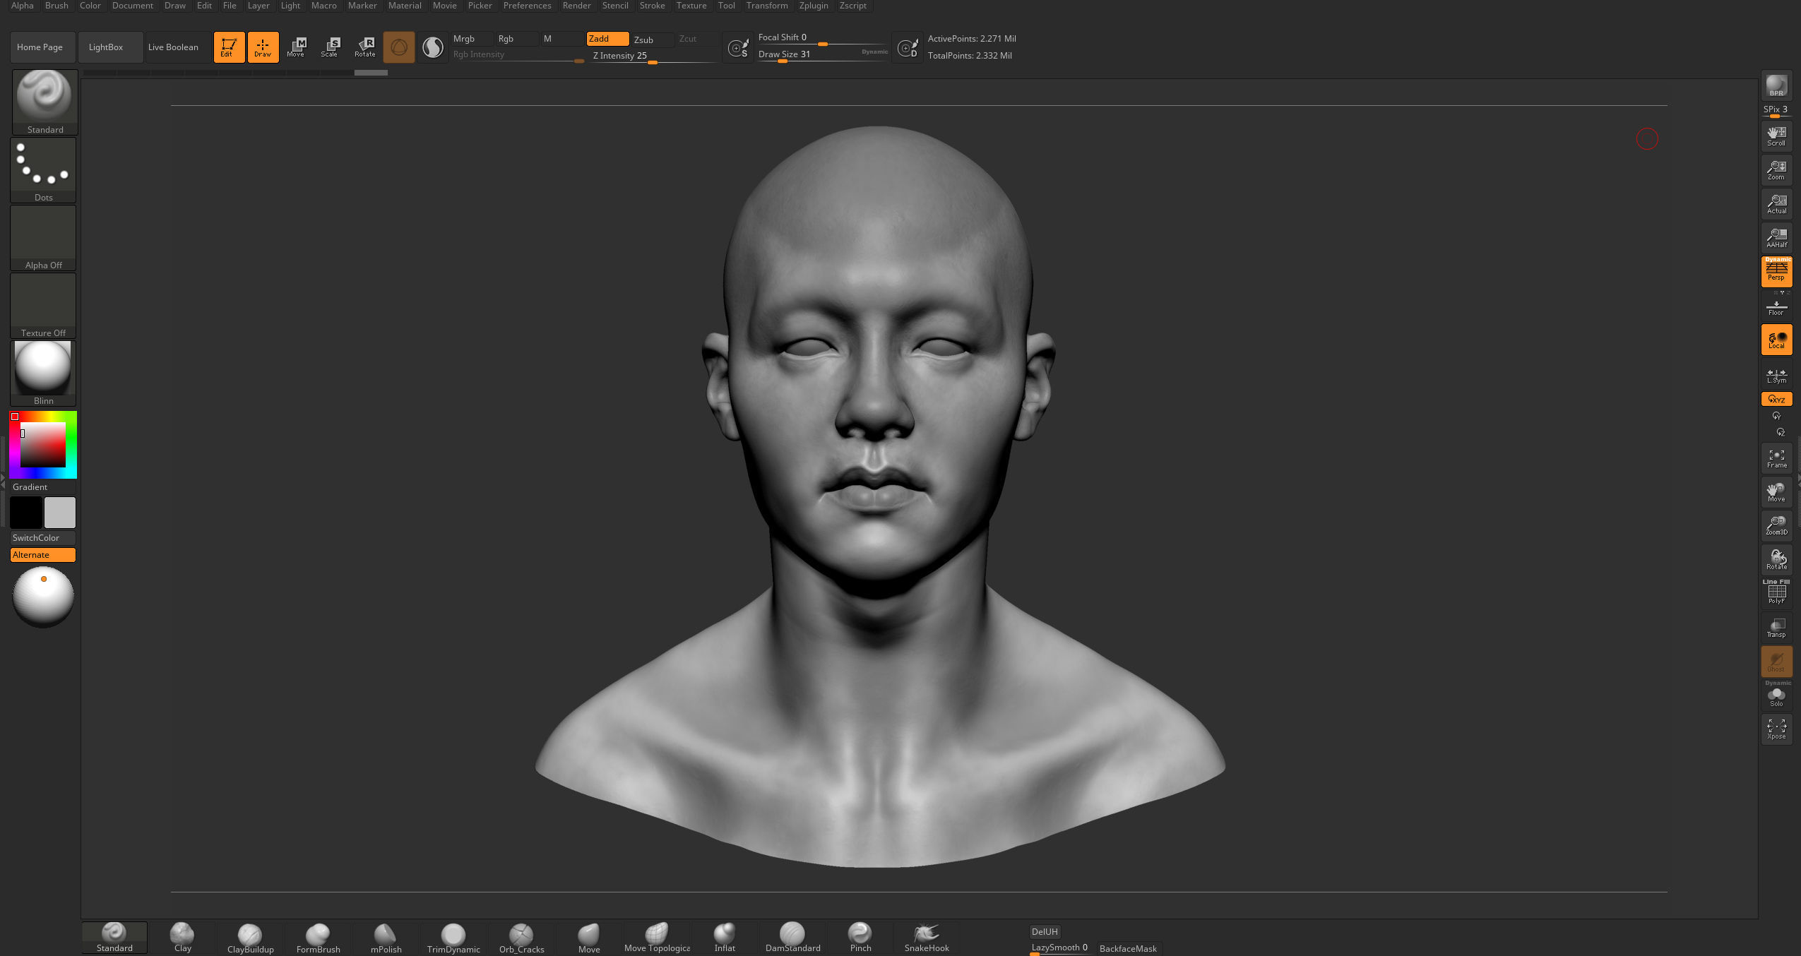The width and height of the screenshot is (1801, 956).
Task: Click the Live Boolean button
Action: (177, 47)
